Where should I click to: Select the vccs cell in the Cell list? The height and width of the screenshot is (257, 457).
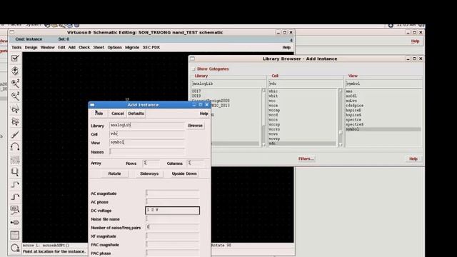(x=273, y=120)
